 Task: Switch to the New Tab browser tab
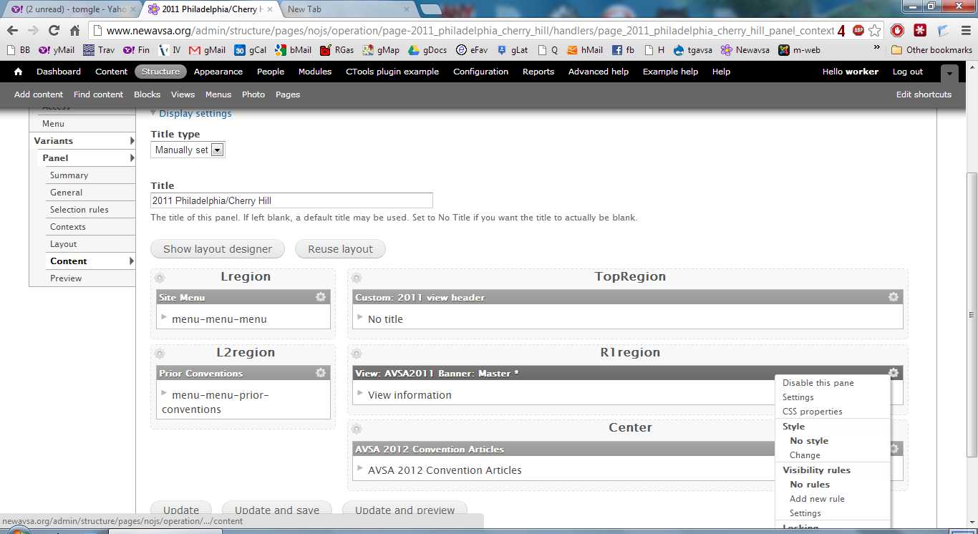(347, 9)
